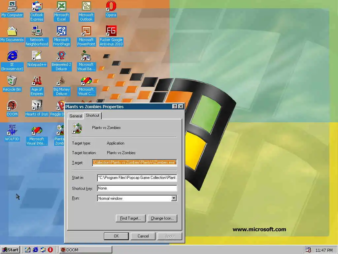The height and width of the screenshot is (254, 338).
Task: Click the help question mark button
Action: tap(175, 106)
